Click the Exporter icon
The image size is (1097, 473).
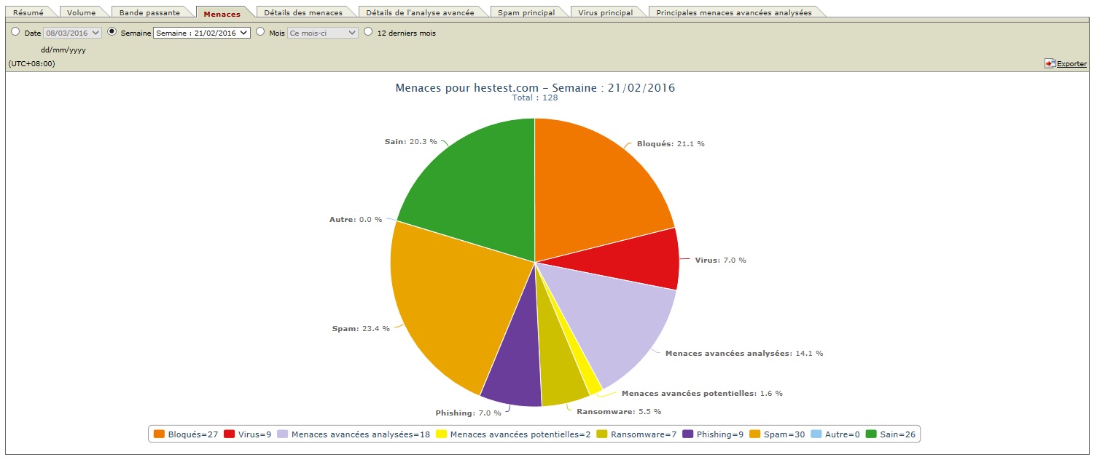(1050, 64)
